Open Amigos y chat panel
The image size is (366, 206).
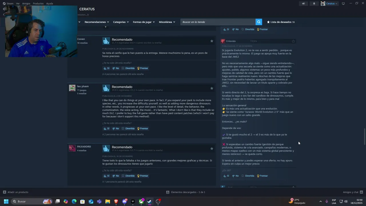click(x=353, y=192)
